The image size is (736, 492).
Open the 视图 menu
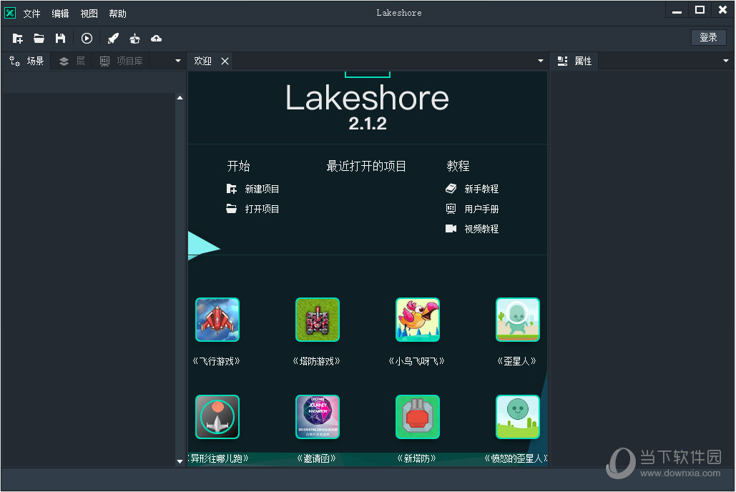coord(89,14)
